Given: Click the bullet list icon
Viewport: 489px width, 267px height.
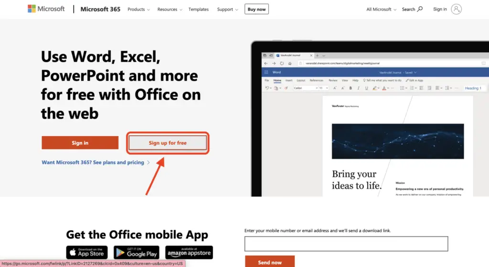Looking at the screenshot, I should click(402, 88).
